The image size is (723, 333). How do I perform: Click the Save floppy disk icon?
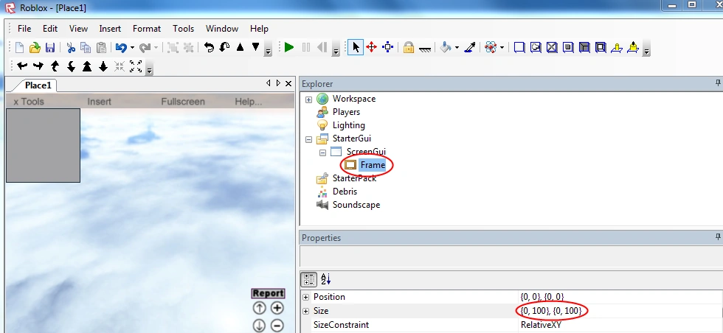[x=50, y=47]
